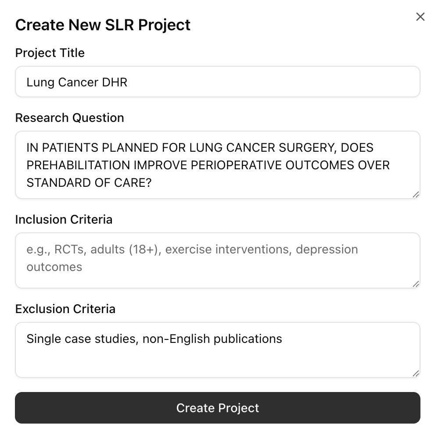Click the grip icon in the inclusion criteria corner

[416, 285]
